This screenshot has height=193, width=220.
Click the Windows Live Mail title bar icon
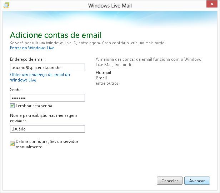tap(6, 5)
